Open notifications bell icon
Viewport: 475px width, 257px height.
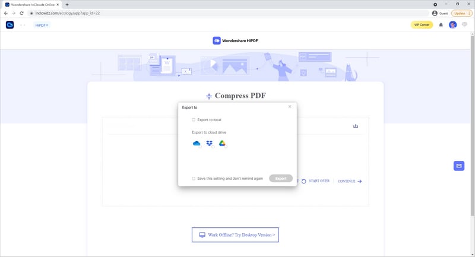[441, 25]
